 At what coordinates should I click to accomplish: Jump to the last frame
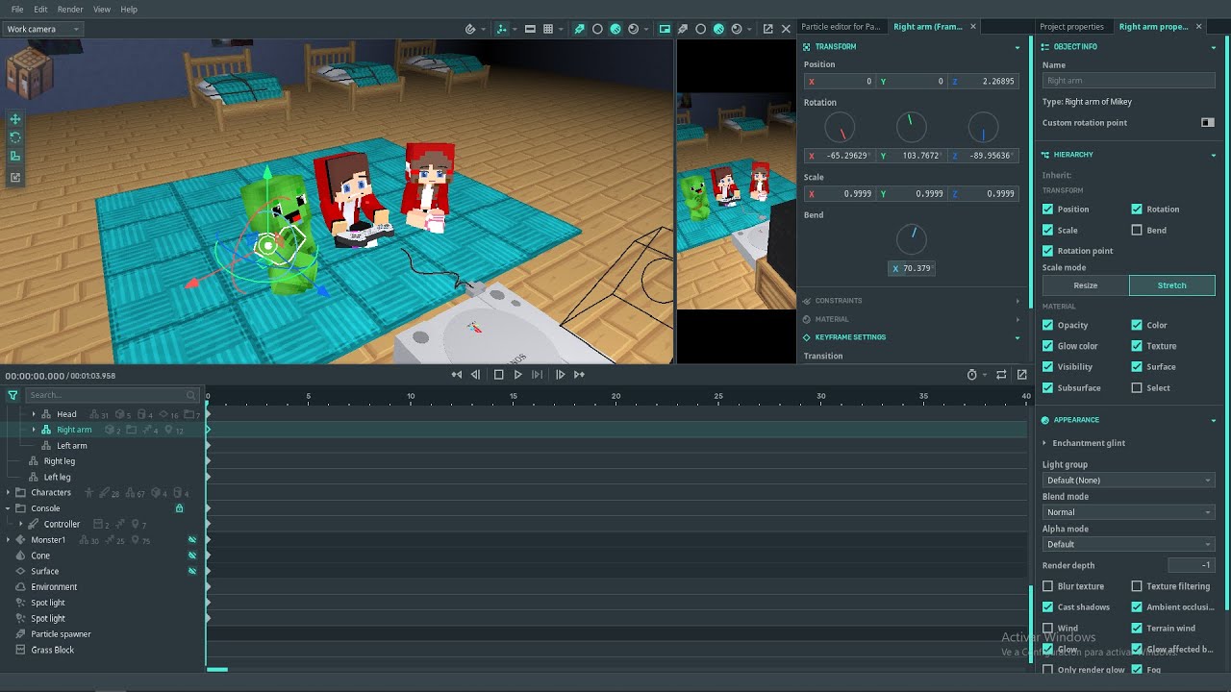[579, 375]
